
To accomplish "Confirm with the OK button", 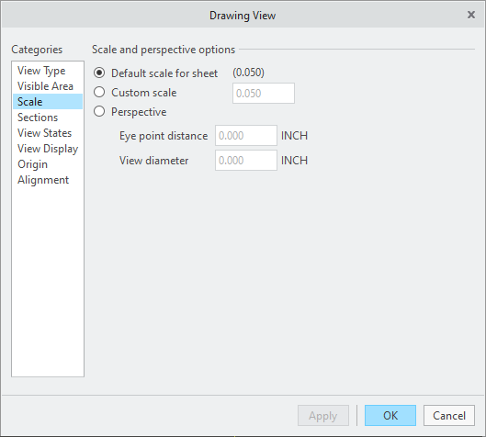I will click(x=390, y=415).
